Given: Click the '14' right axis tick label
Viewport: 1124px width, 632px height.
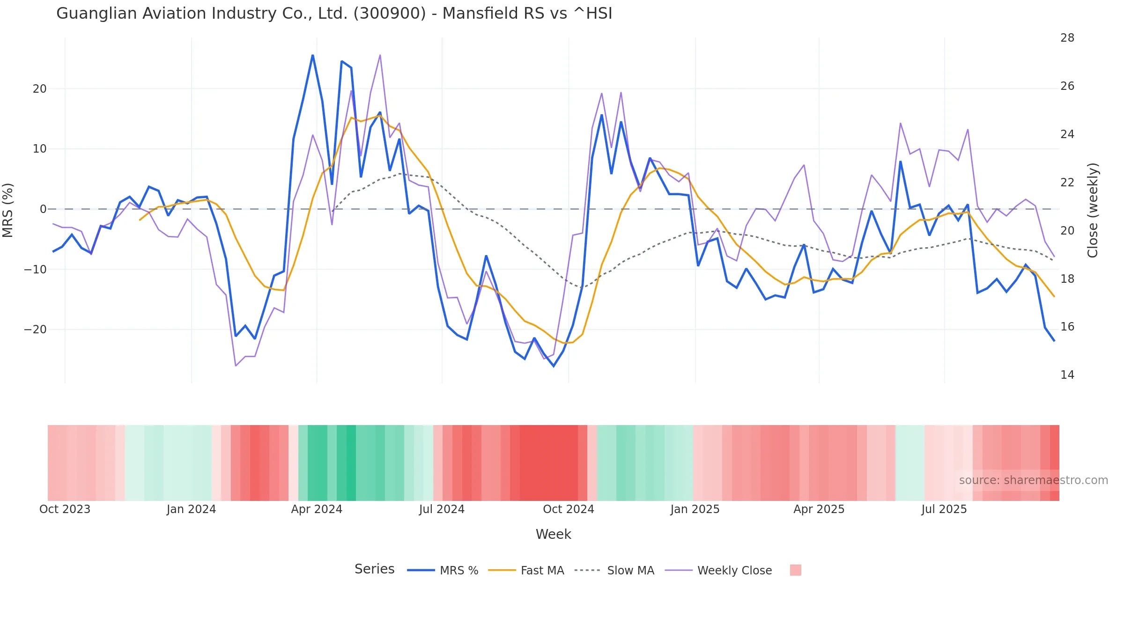Looking at the screenshot, I should [x=1067, y=375].
